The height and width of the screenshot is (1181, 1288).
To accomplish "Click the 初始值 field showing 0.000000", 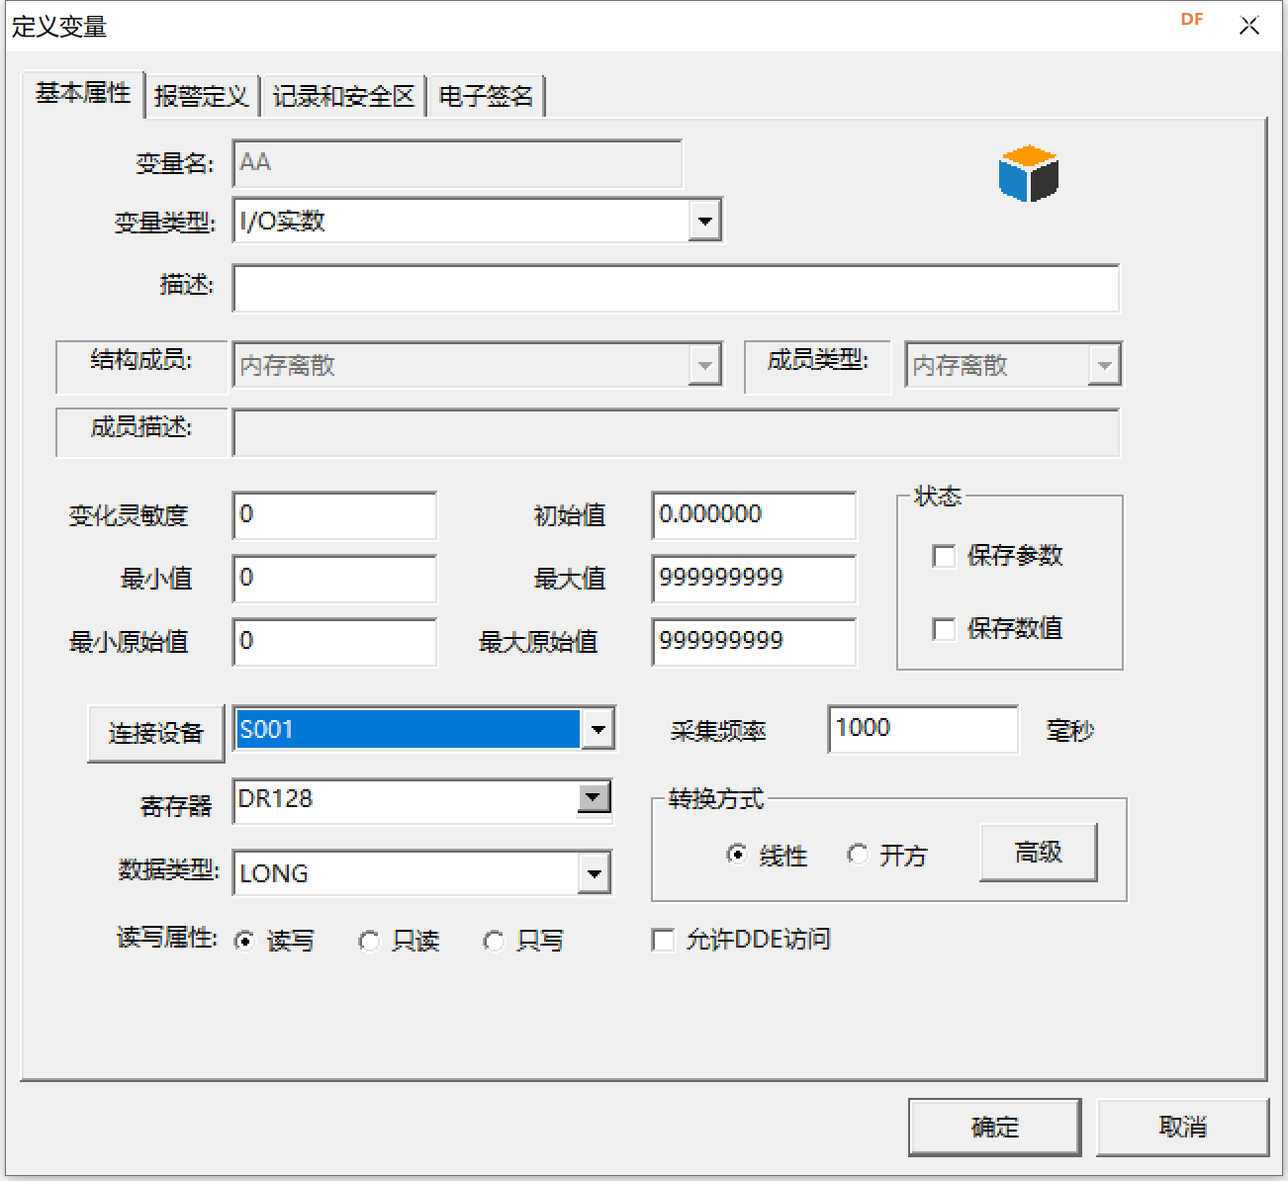I will click(754, 515).
